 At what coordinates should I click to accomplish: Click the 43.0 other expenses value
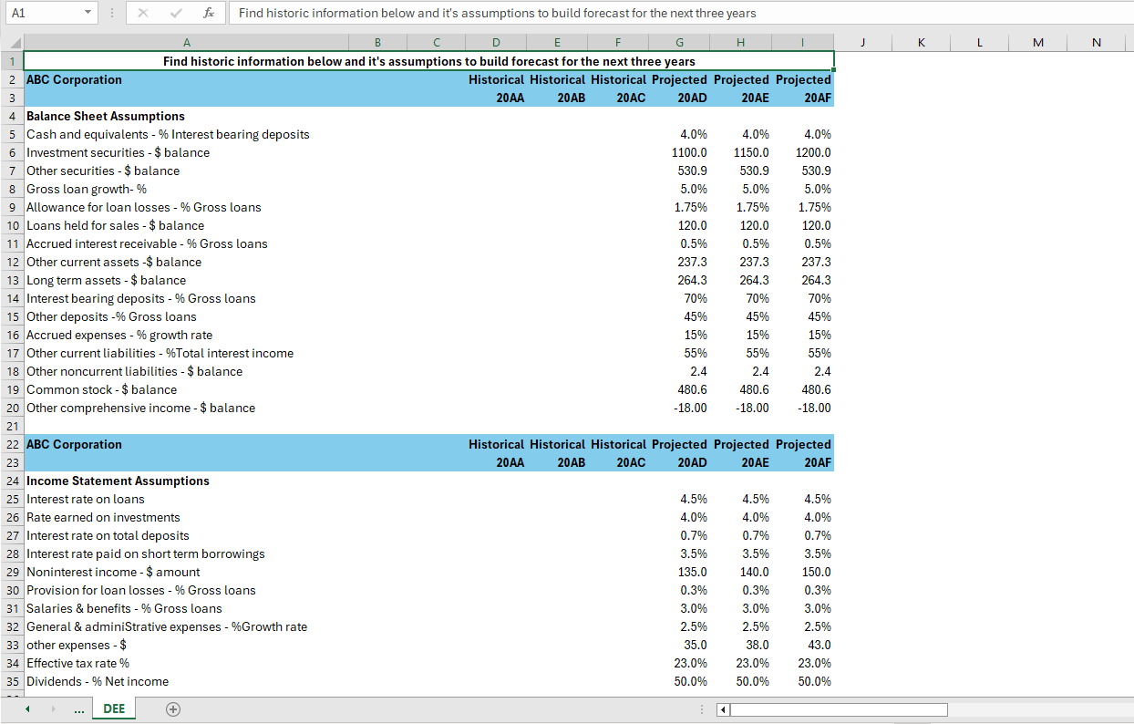(820, 645)
